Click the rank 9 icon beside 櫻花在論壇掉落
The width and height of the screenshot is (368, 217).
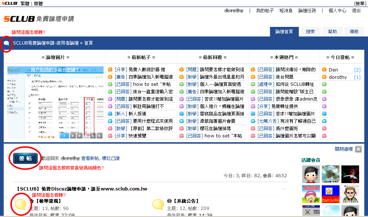coord(182,128)
